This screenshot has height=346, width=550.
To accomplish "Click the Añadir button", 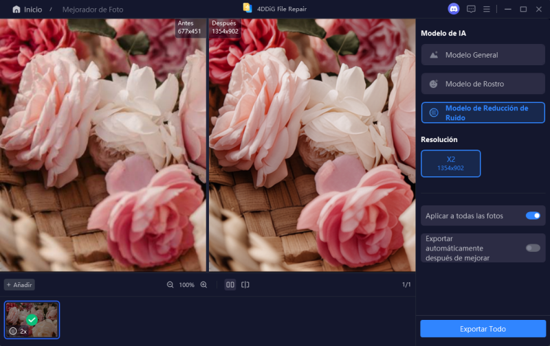I will click(19, 285).
